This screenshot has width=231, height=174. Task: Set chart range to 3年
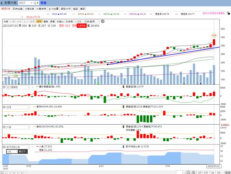[218, 172]
